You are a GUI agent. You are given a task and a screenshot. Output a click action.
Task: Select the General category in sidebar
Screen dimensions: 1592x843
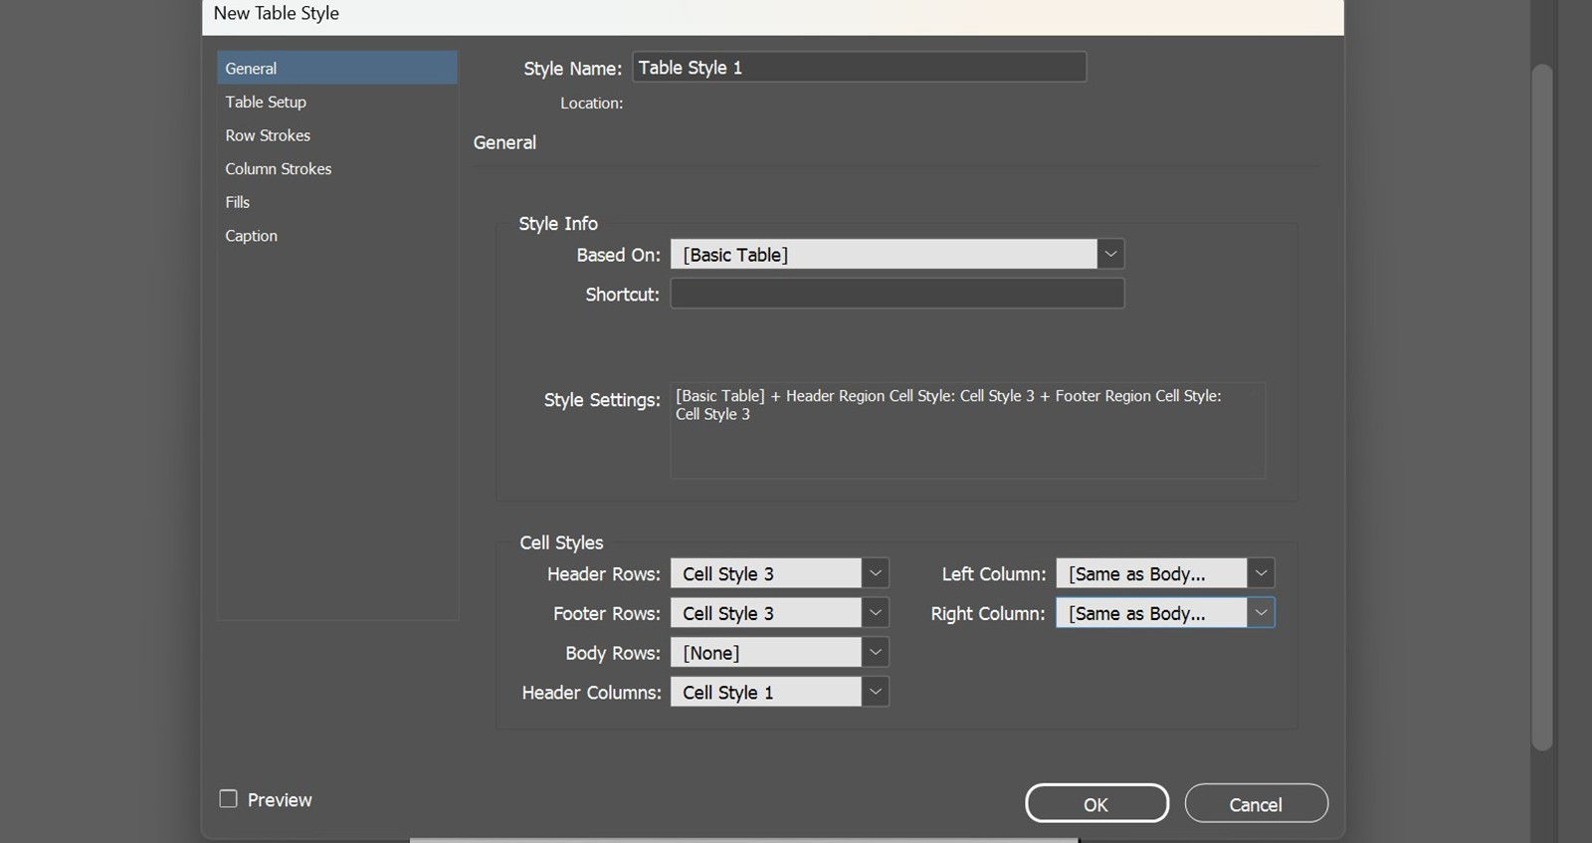click(x=336, y=68)
